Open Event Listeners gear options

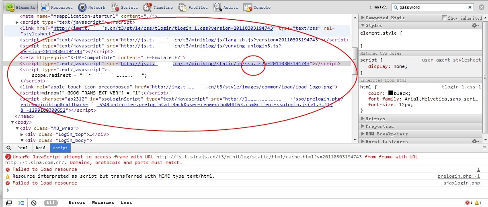pos(476,141)
